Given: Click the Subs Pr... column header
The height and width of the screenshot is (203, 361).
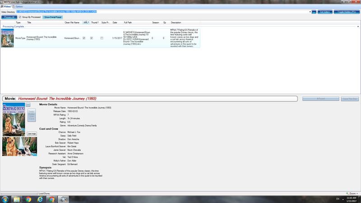Looking at the screenshot, I should (x=106, y=23).
